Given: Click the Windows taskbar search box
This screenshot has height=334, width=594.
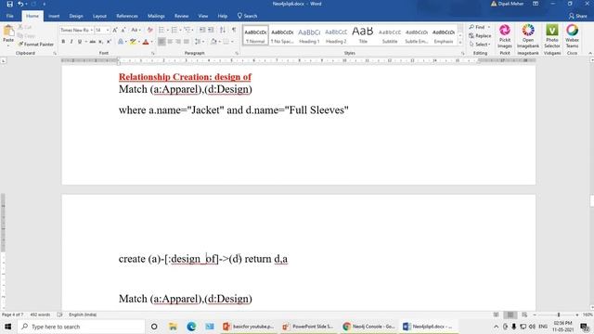Looking at the screenshot, I should [82, 327].
